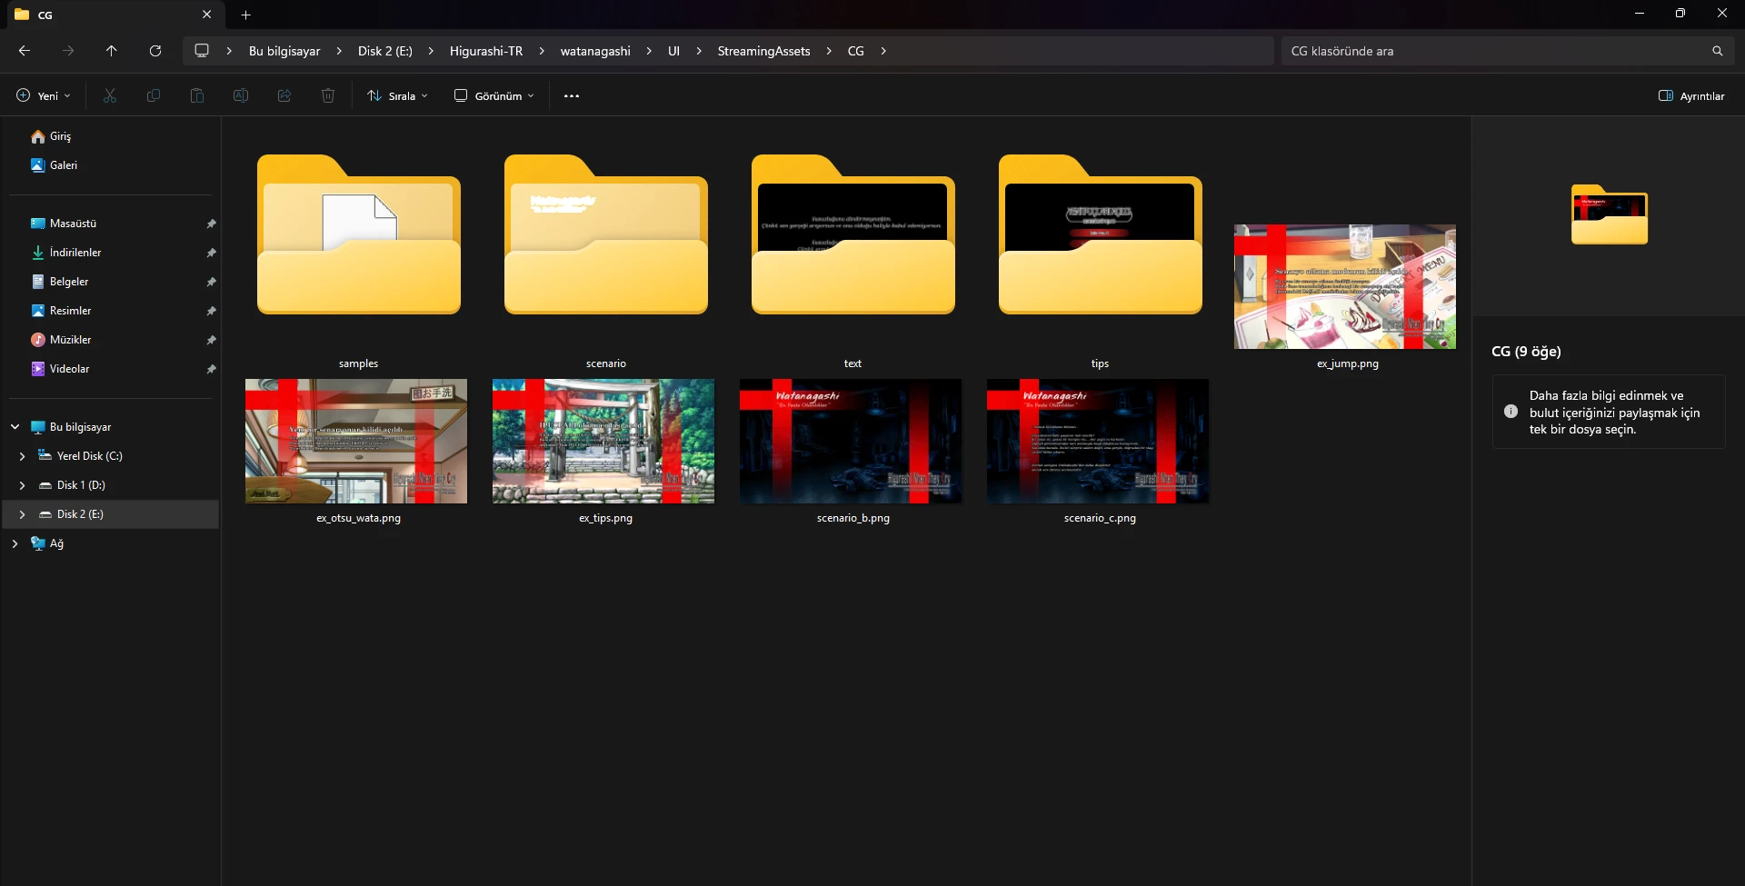The width and height of the screenshot is (1745, 886).
Task: Open İndirilenler in the sidebar
Action: [x=75, y=253]
